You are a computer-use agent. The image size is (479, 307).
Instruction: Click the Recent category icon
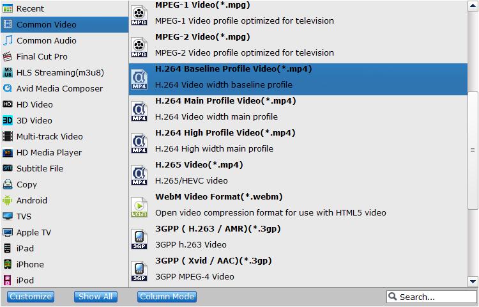[x=7, y=8]
